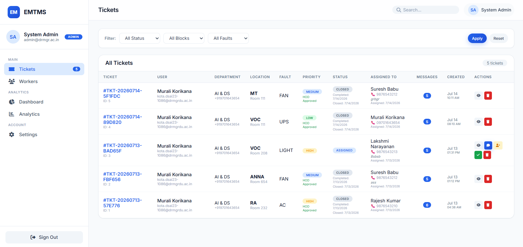Click the SA avatar in the top bar

473,10
